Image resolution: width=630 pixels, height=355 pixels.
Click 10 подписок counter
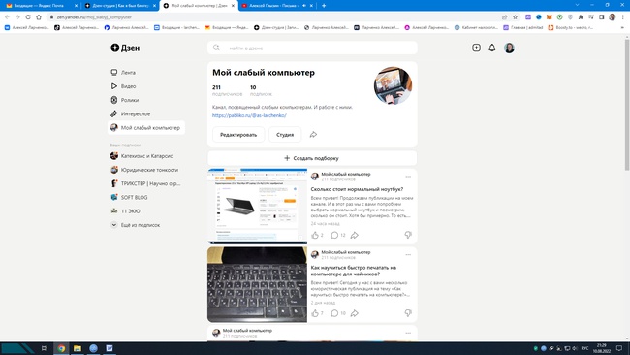[x=261, y=90]
